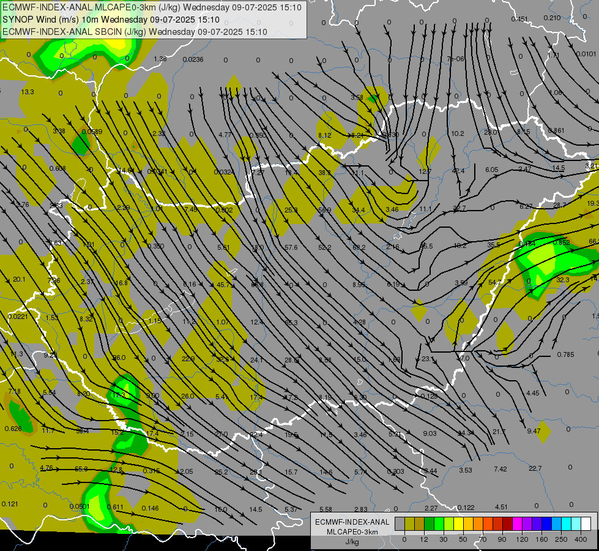Click the white swatch ending the legend
599x551 pixels.
click(586, 524)
